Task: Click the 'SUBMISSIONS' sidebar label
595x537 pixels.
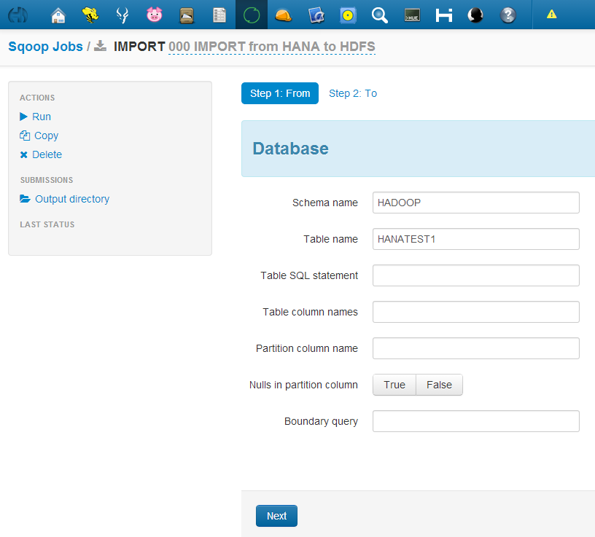Action: click(x=47, y=180)
